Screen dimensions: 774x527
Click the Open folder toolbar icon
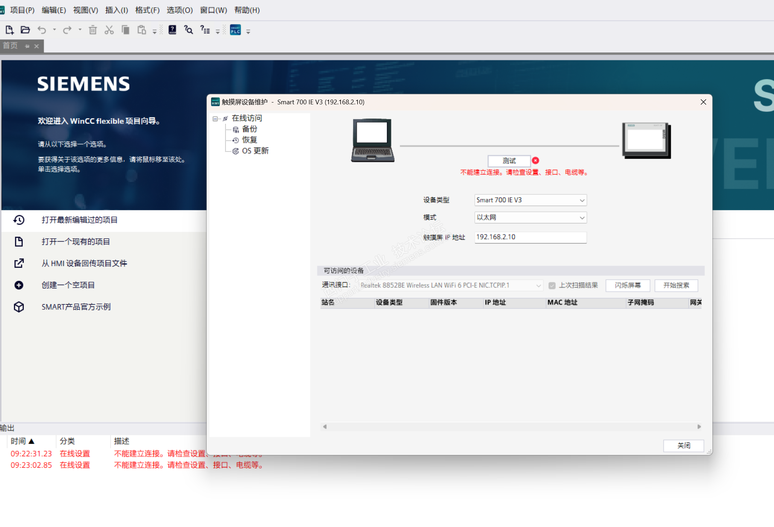tap(25, 30)
